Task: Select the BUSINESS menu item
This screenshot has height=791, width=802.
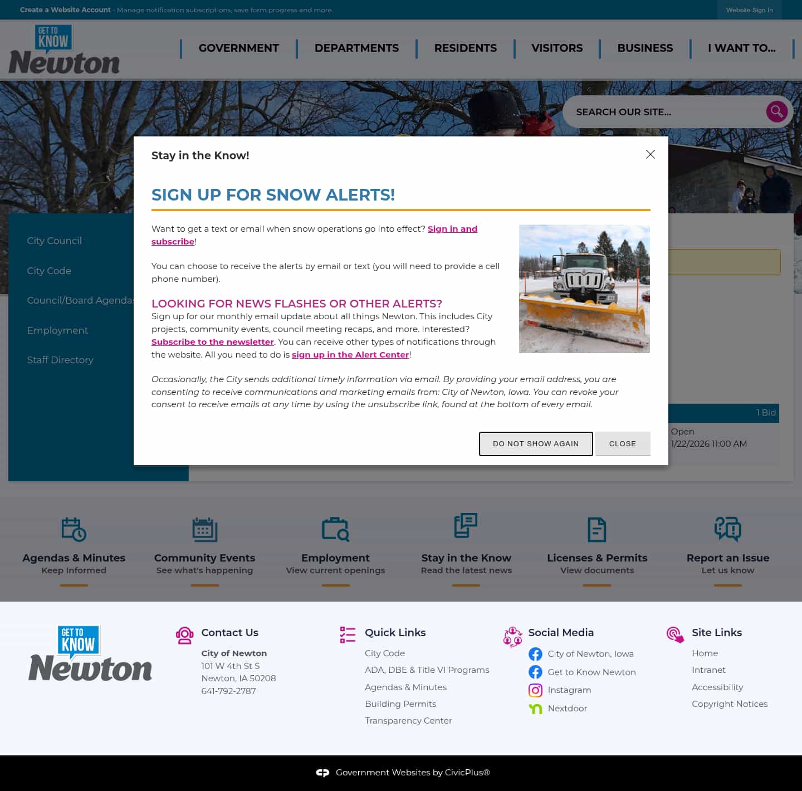Action: tap(644, 48)
